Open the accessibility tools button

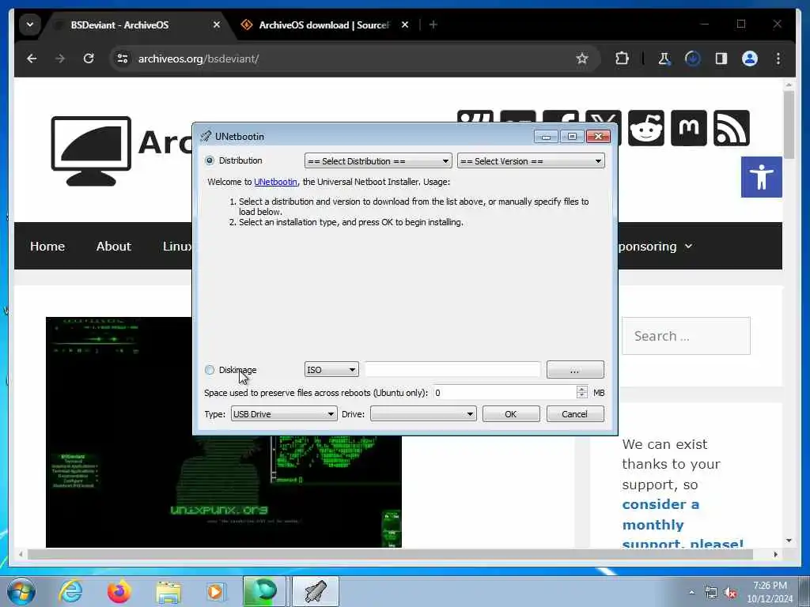click(762, 177)
